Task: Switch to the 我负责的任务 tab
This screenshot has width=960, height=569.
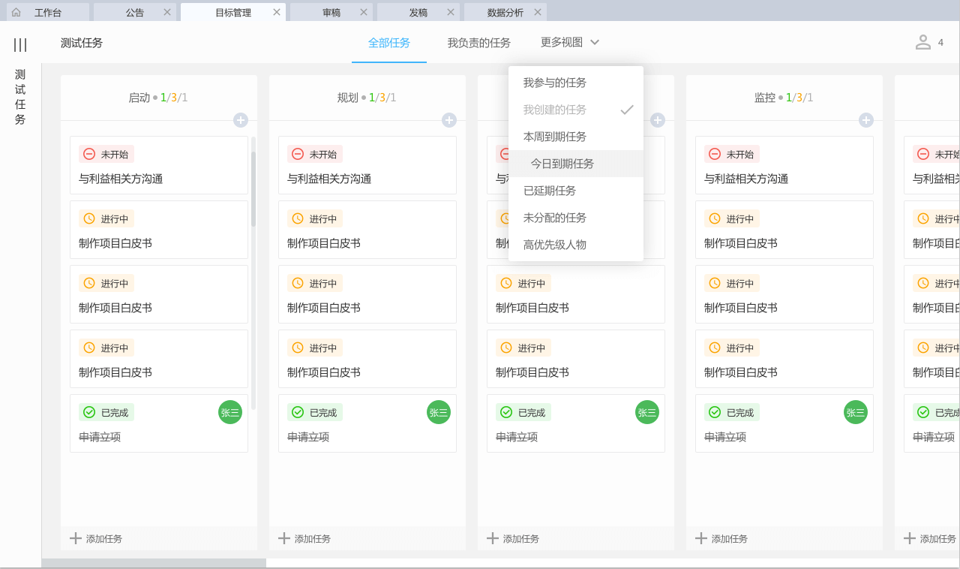Action: 478,43
